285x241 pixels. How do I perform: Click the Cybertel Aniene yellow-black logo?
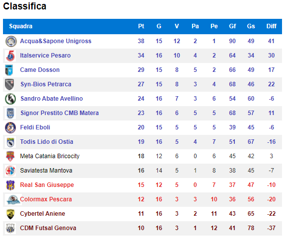coord(10,214)
